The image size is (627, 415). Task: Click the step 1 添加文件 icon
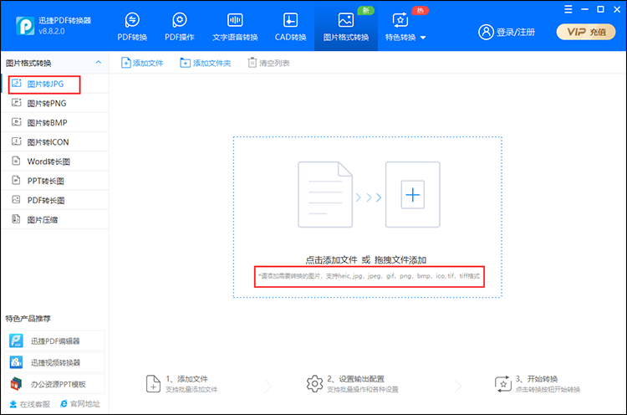point(153,383)
